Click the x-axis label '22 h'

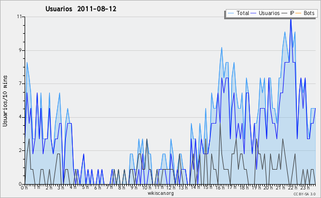(x=293, y=187)
